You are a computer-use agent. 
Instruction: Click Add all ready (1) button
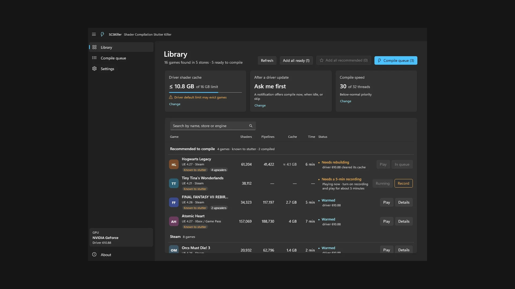296,60
